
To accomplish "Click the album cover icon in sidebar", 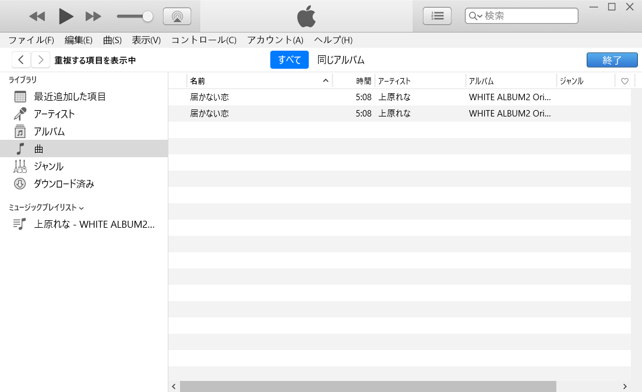I will [20, 132].
